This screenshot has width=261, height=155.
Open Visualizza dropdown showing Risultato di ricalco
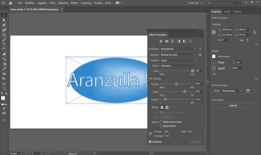click(x=178, y=55)
